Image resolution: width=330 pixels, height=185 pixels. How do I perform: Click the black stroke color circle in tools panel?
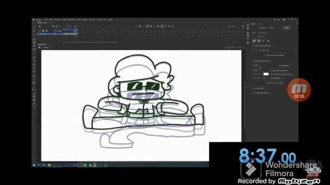coord(34,91)
